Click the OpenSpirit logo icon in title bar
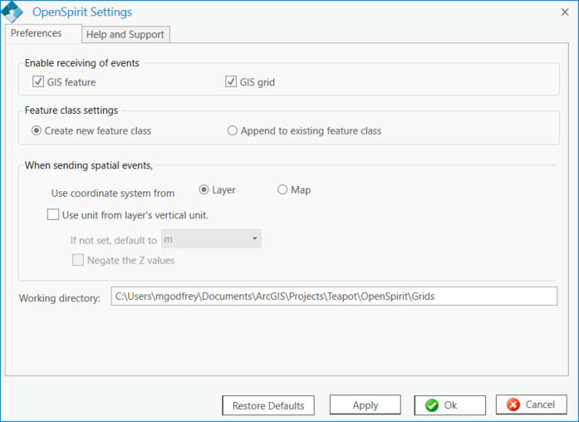Image resolution: width=579 pixels, height=422 pixels. pos(12,11)
